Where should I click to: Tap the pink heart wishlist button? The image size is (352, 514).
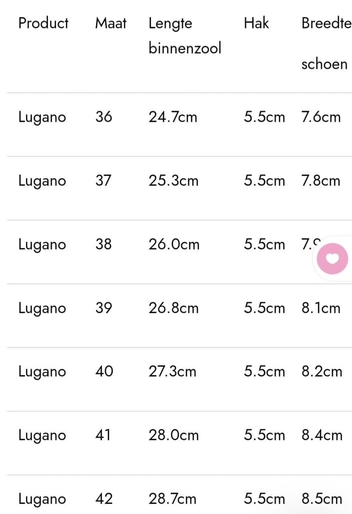coord(332,259)
